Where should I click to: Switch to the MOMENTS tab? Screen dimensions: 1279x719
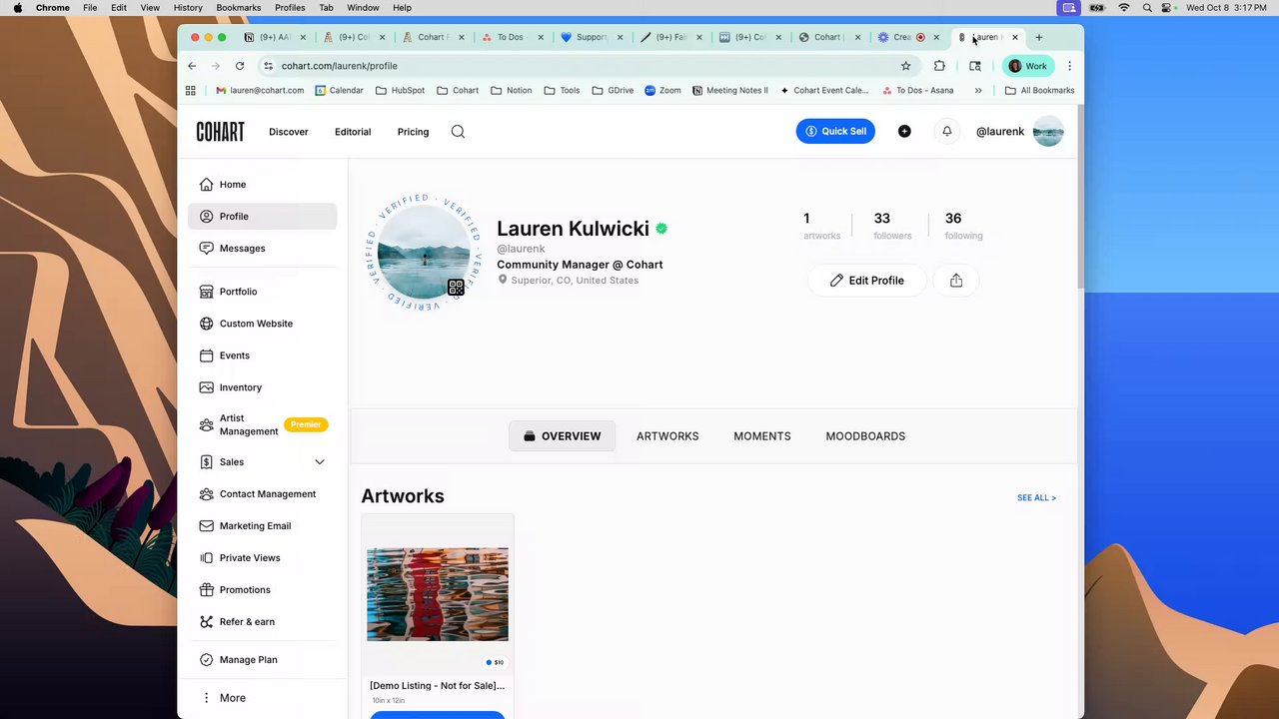pos(762,436)
